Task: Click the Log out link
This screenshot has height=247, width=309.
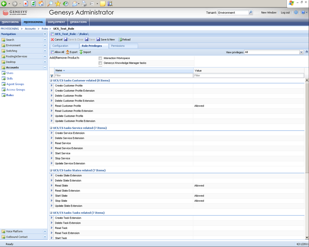Action: point(285,12)
